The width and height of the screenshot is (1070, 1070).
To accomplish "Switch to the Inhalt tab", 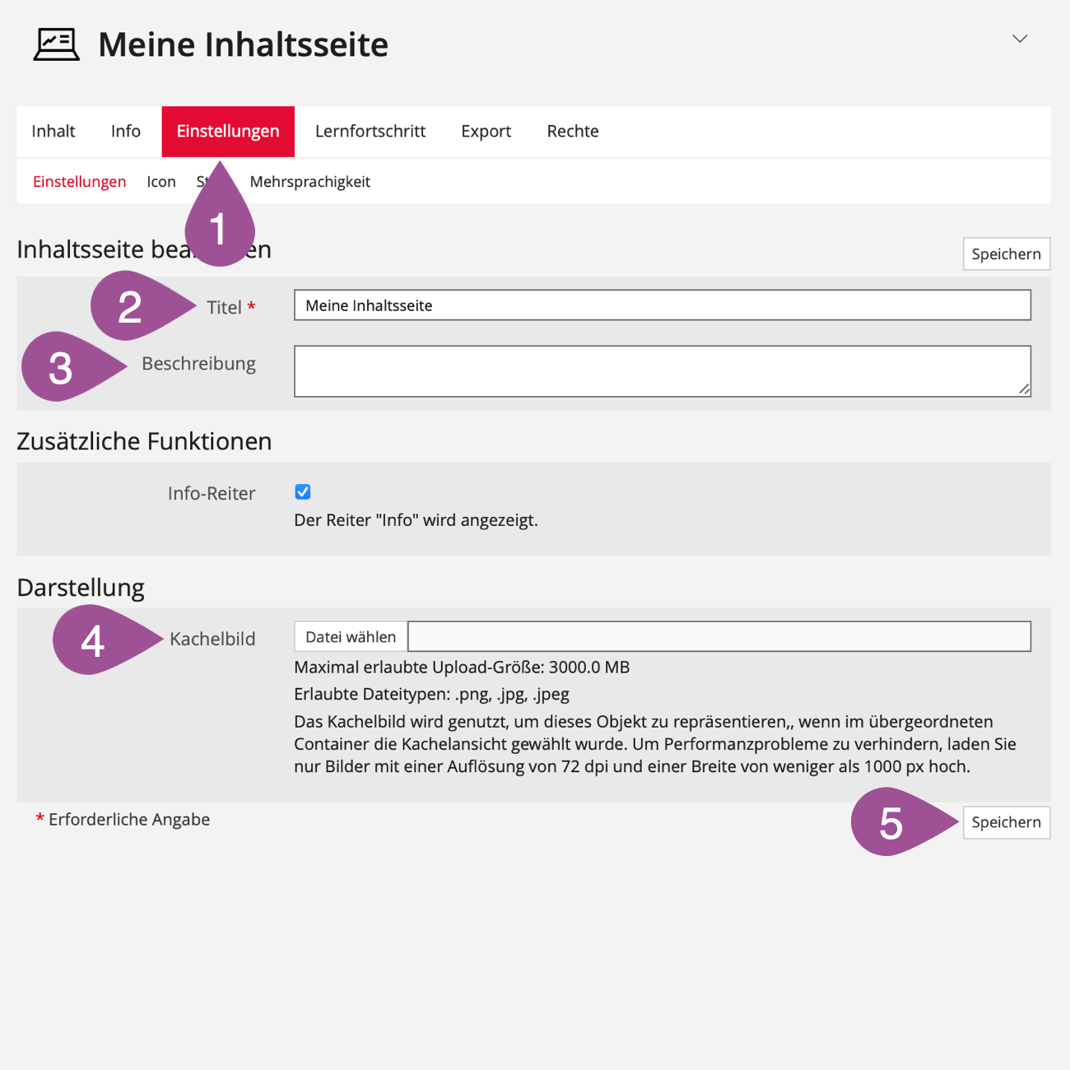I will (53, 132).
